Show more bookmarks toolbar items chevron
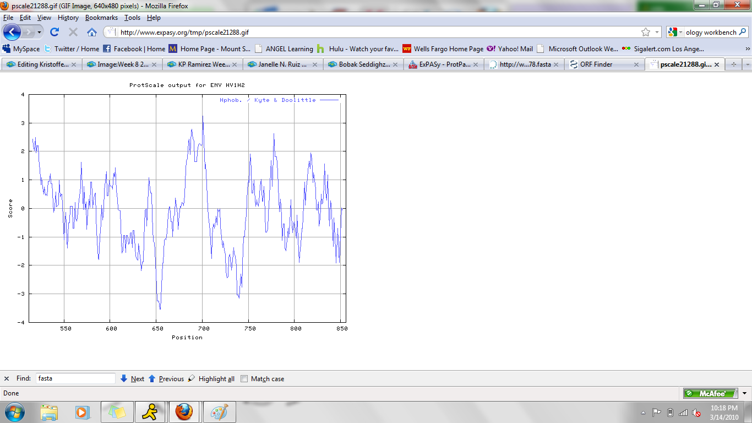The width and height of the screenshot is (752, 423). pos(747,48)
